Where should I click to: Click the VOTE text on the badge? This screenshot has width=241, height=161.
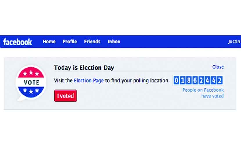pyautogui.click(x=31, y=82)
